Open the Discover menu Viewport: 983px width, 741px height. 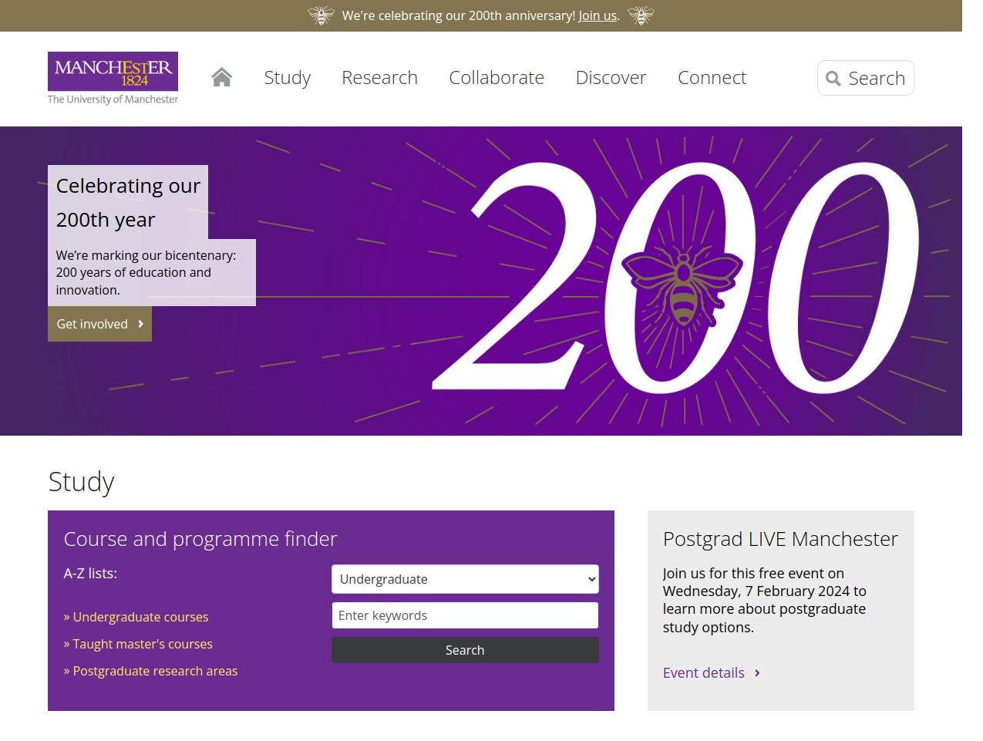coord(611,77)
